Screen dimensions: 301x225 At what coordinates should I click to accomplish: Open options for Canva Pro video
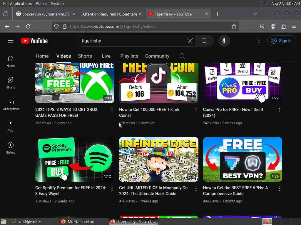pyautogui.click(x=280, y=110)
